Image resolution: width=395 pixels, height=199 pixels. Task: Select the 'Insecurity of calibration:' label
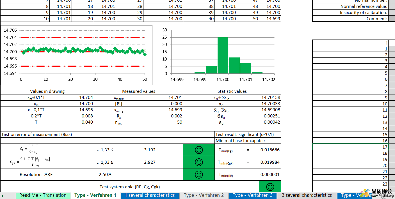364,13
